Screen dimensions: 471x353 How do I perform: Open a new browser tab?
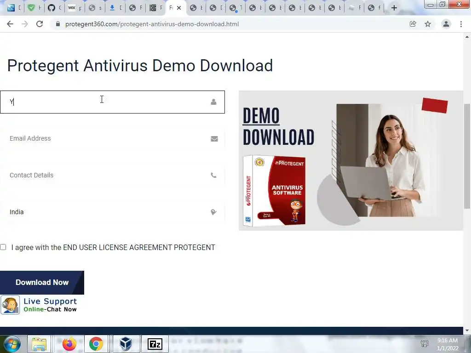394,8
